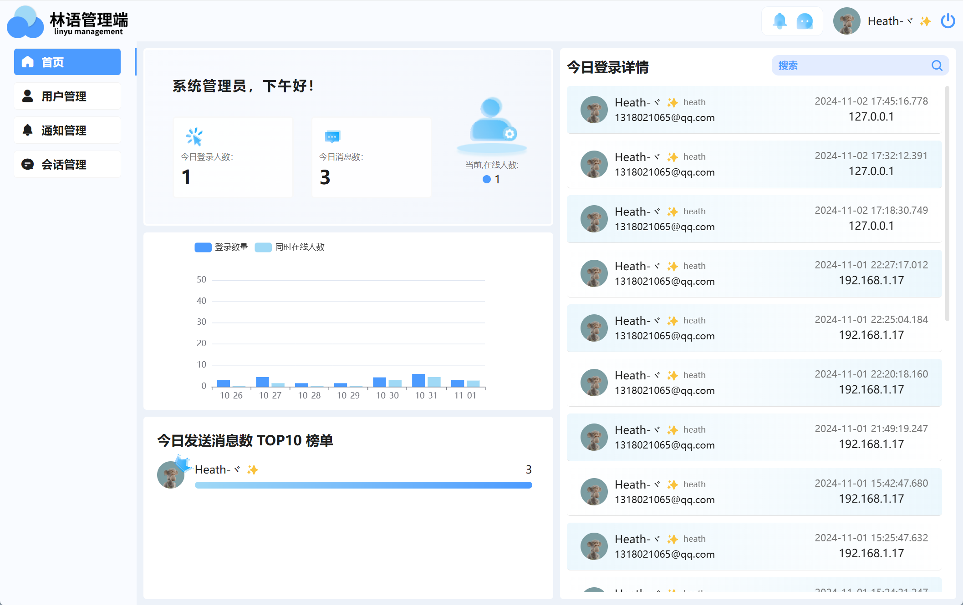
Task: Select login entry at 2024-11-01 22:20:18.160
Action: pos(754,383)
